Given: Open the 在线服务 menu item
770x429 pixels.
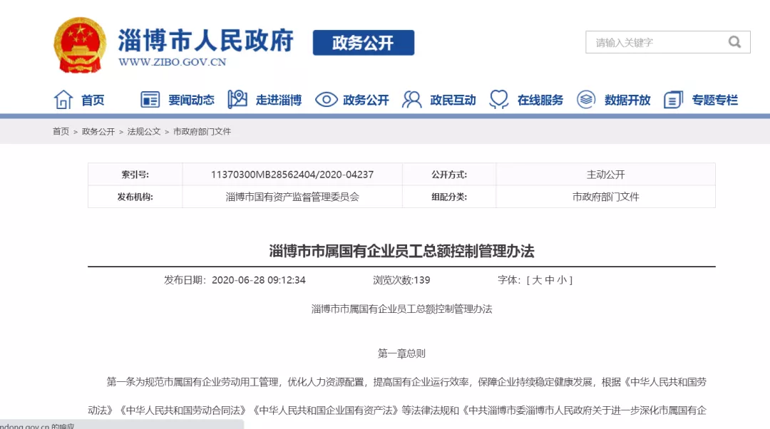Looking at the screenshot, I should pos(540,100).
